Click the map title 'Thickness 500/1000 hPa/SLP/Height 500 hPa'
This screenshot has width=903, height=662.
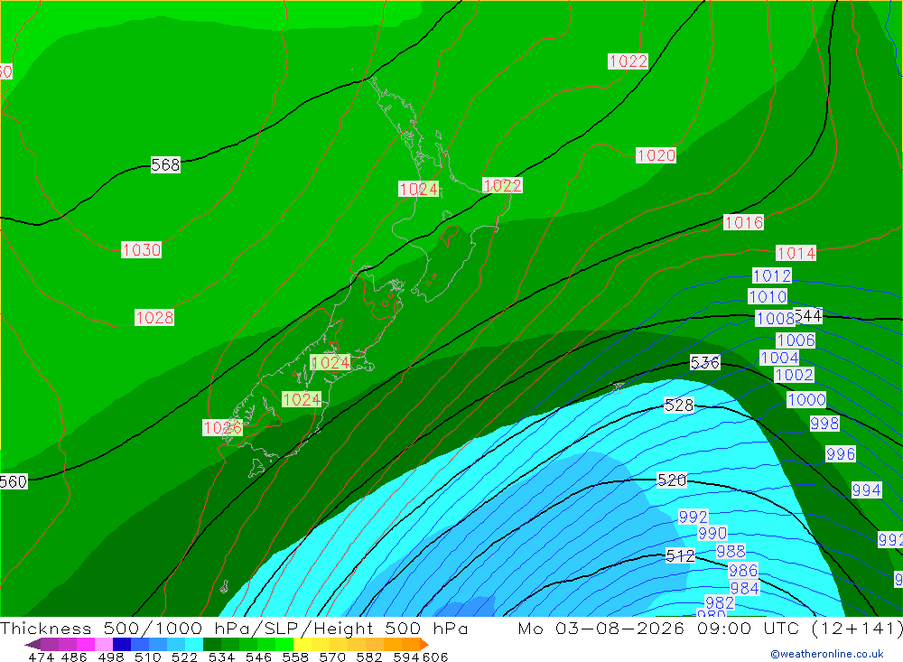234,628
